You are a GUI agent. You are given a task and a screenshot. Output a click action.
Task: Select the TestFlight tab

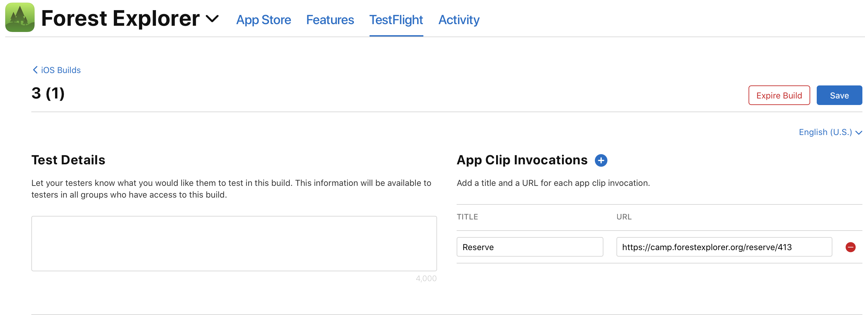[x=396, y=20]
